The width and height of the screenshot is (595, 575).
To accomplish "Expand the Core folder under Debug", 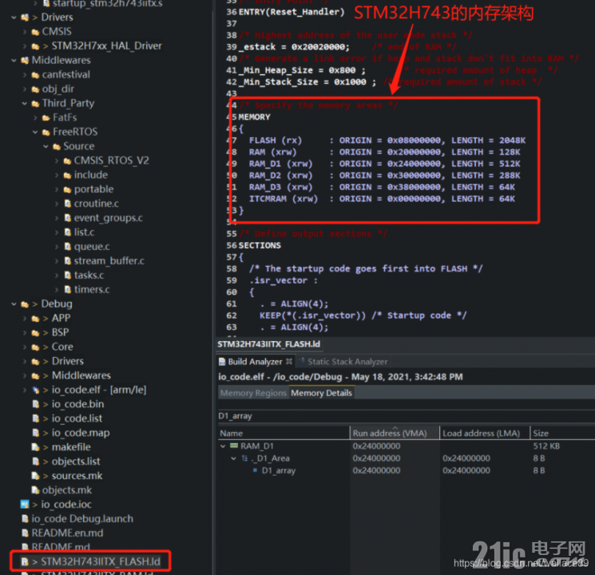I will point(25,347).
